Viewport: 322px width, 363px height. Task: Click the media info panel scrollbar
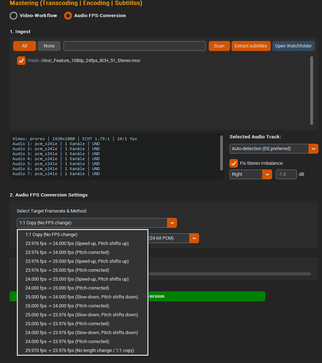[x=221, y=153]
